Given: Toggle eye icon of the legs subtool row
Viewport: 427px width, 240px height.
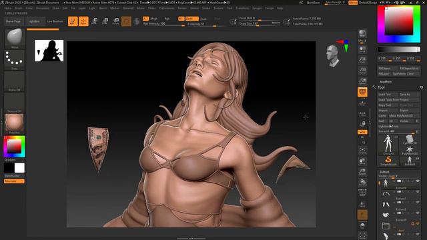Looking at the screenshot, I should point(418,203).
